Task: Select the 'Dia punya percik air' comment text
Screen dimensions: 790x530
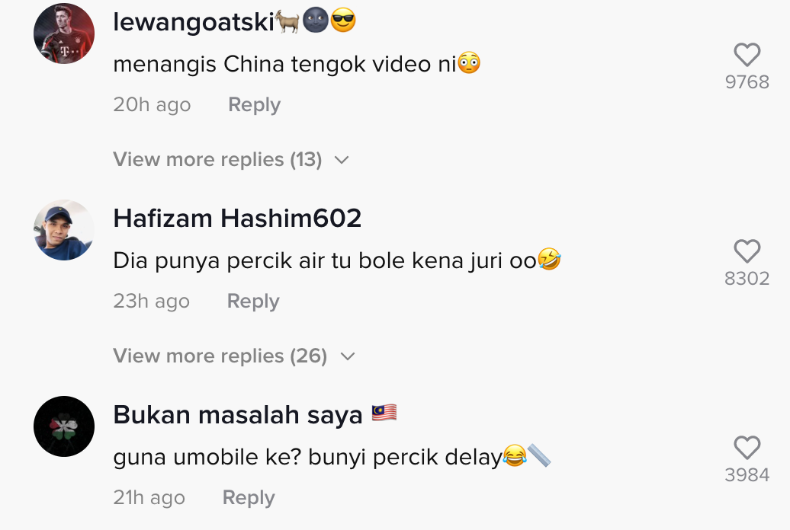Action: click(x=337, y=260)
